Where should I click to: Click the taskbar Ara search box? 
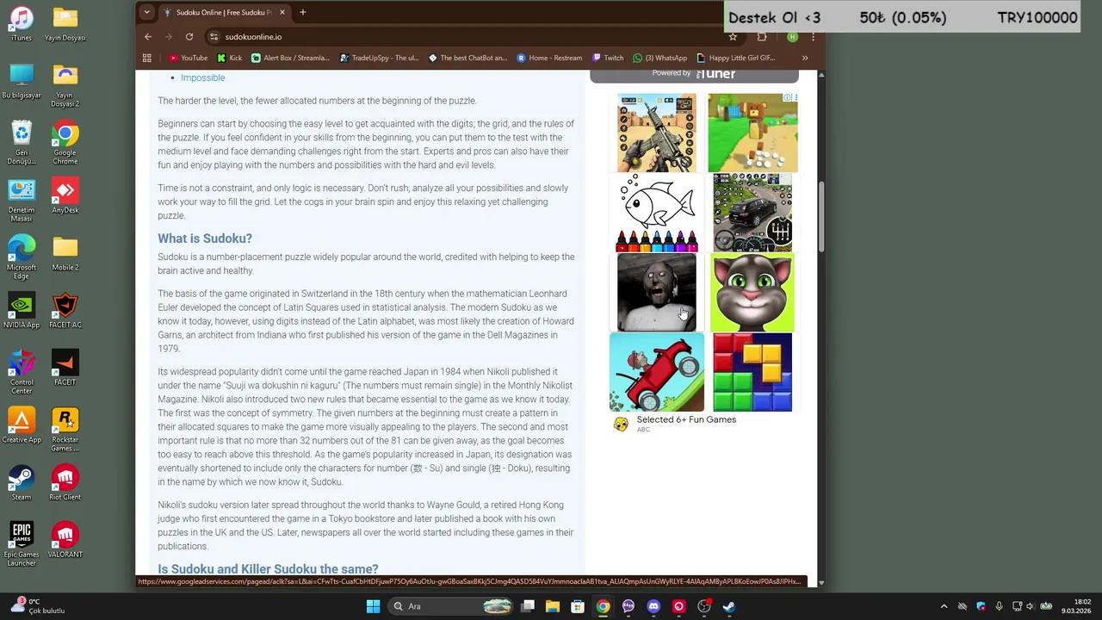point(452,606)
